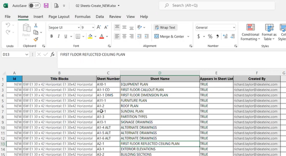This screenshot has width=286, height=156.
Task: Open Conditional Formatting menu
Action: 250,33
